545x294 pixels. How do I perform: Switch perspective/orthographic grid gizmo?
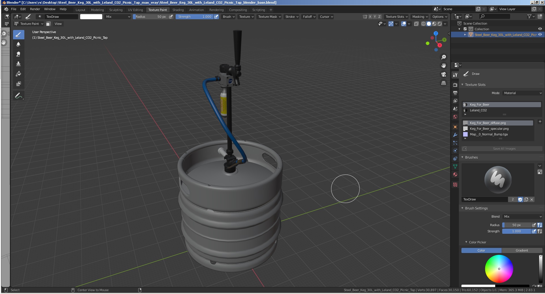click(444, 83)
